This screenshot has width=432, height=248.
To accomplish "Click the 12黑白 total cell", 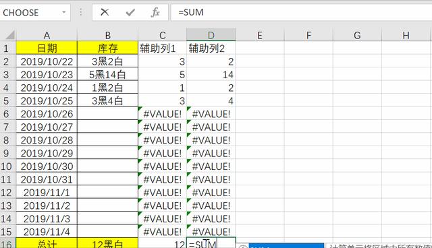I will [x=108, y=243].
